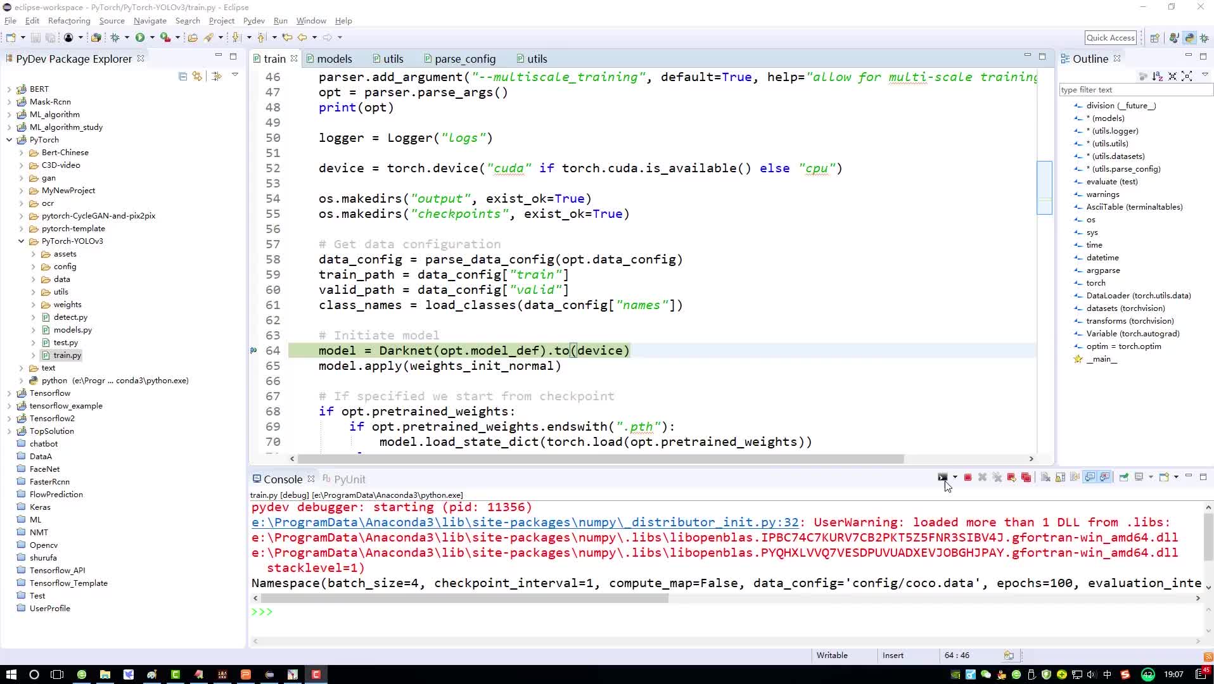Switch to the PyDev perspective icon

1189,38
